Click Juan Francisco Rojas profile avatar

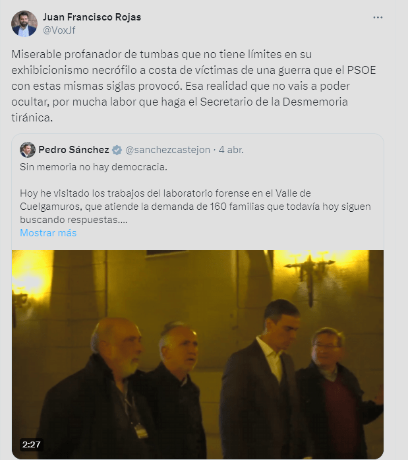click(x=24, y=24)
